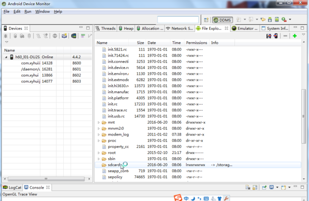Image resolution: width=309 pixels, height=201 pixels.
Task: Select the sdcard folder row
Action: pyautogui.click(x=198, y=165)
